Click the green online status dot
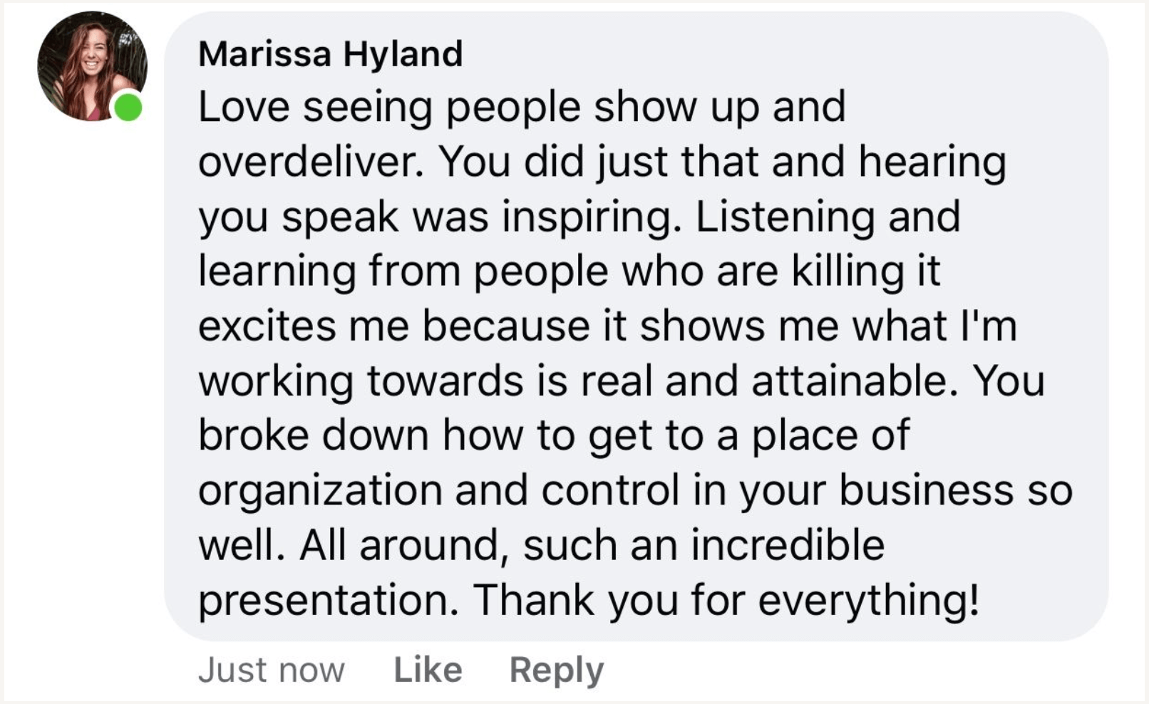The width and height of the screenshot is (1149, 704). click(128, 107)
